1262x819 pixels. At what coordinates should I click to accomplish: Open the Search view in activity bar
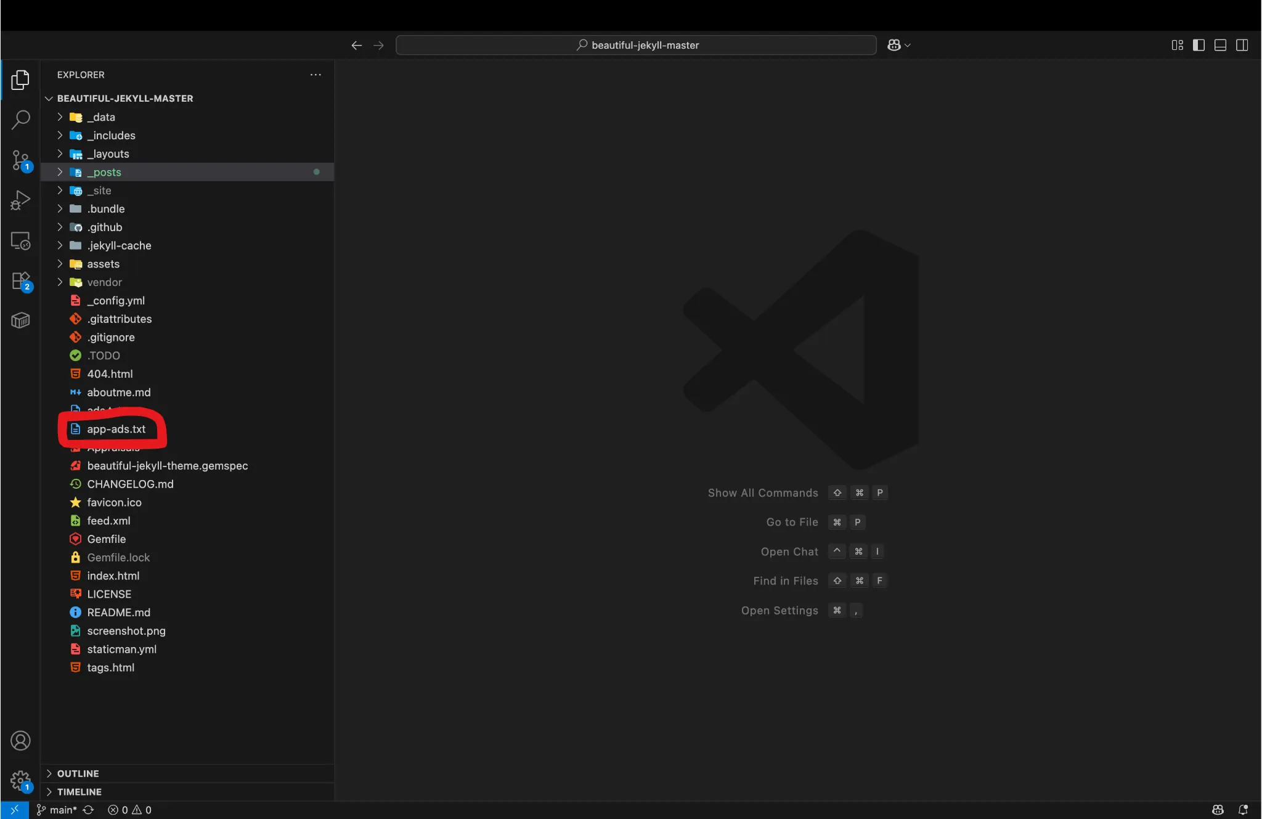[20, 120]
